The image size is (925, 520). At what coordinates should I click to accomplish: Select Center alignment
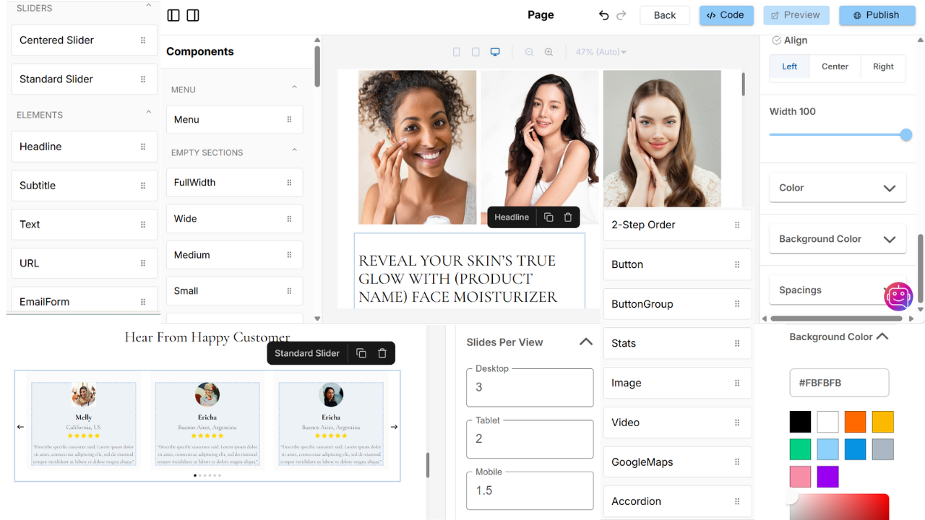tap(835, 66)
